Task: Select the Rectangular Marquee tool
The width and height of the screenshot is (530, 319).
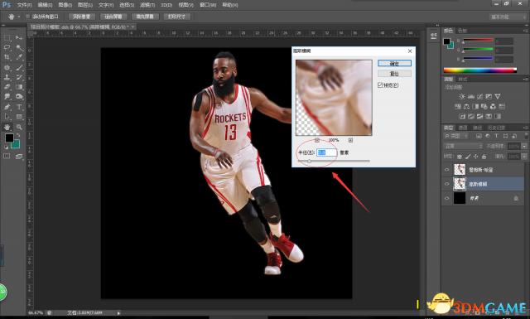Action: pos(7,37)
